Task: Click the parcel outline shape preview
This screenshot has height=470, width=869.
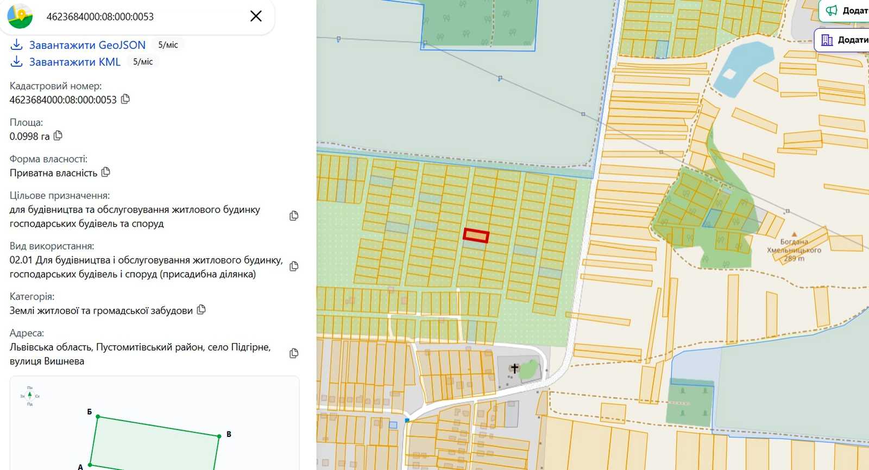Action: click(155, 442)
